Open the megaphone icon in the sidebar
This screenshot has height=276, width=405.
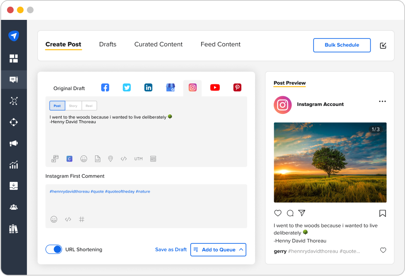pyautogui.click(x=14, y=143)
